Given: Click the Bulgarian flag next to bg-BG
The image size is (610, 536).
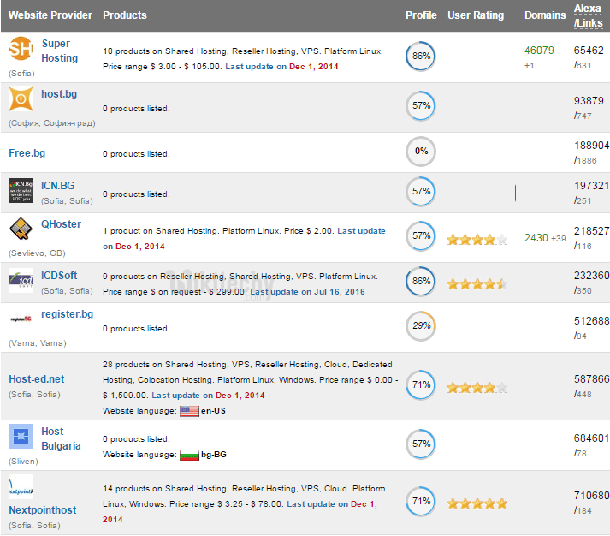Looking at the screenshot, I should (189, 455).
